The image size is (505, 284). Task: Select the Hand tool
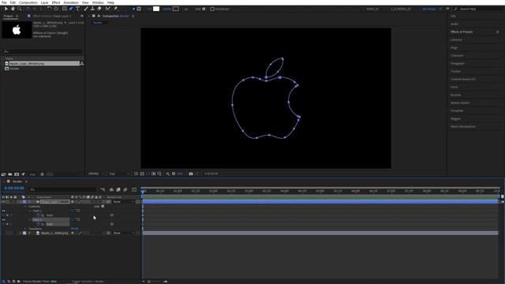(x=13, y=9)
